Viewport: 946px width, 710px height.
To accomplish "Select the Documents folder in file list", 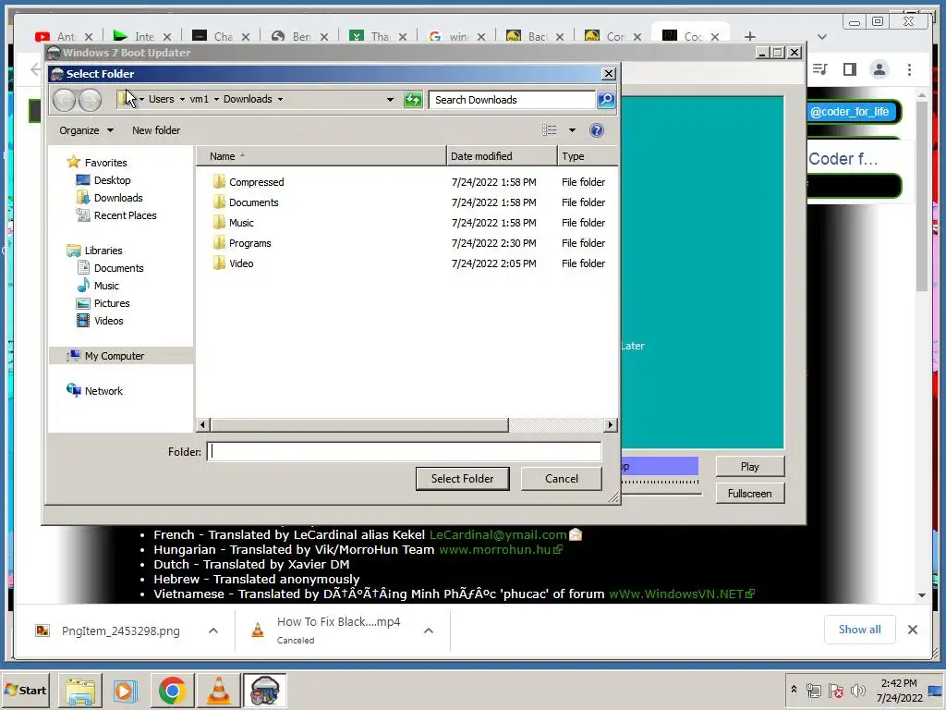I will pyautogui.click(x=407, y=202).
